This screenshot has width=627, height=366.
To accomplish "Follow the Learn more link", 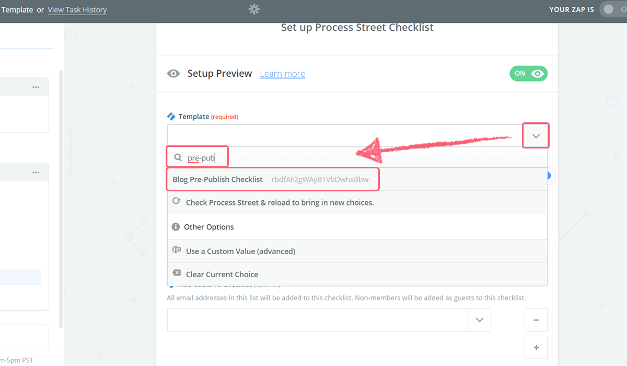I will tap(282, 74).
